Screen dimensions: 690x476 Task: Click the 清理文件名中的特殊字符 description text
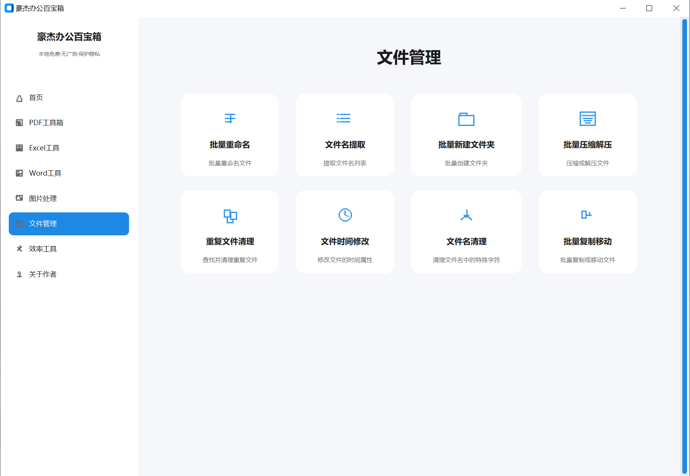pos(466,260)
